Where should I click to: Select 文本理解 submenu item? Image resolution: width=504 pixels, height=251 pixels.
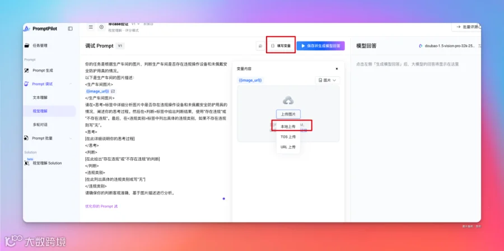[x=40, y=97]
